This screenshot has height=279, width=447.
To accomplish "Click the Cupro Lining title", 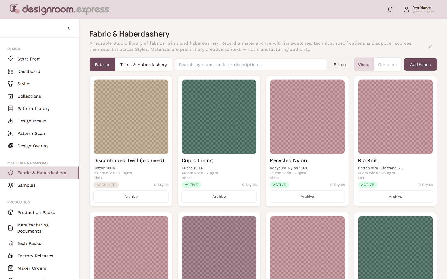I will 197,160.
